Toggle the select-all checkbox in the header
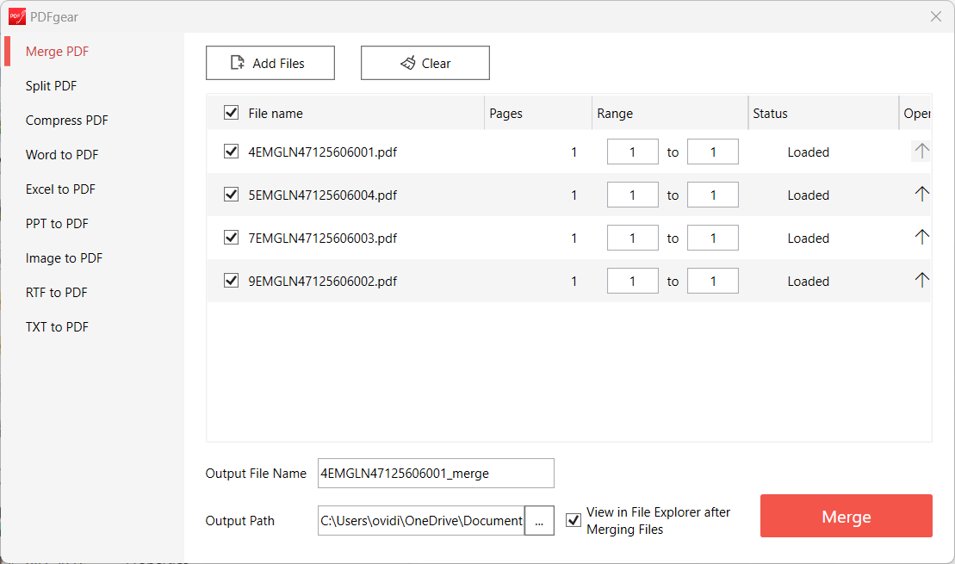955x564 pixels. [x=230, y=113]
